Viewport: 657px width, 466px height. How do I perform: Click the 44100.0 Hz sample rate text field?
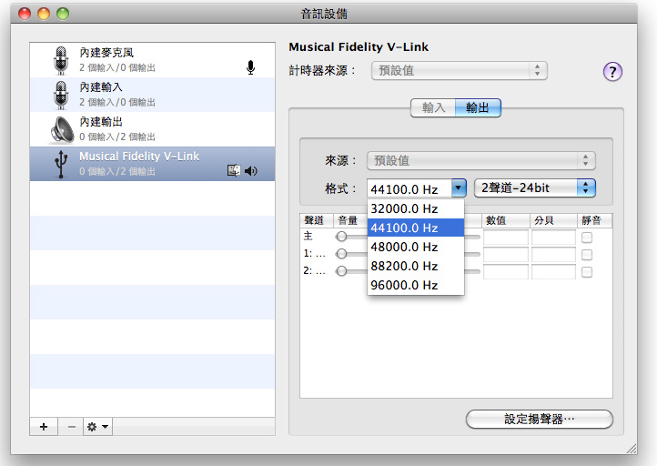pos(409,189)
